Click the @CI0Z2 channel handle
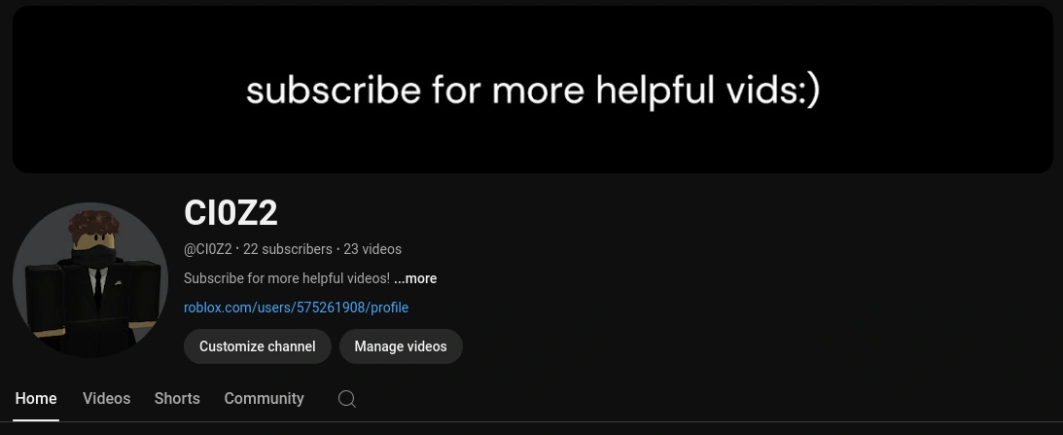 [207, 249]
